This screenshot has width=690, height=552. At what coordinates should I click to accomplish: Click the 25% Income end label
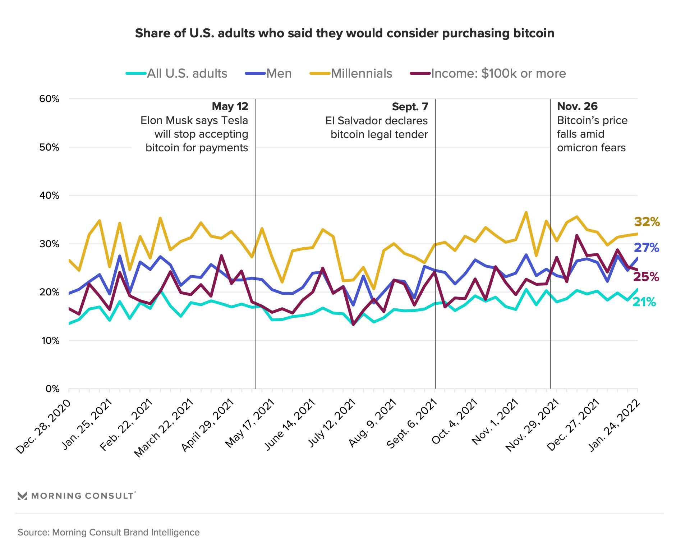pos(646,277)
